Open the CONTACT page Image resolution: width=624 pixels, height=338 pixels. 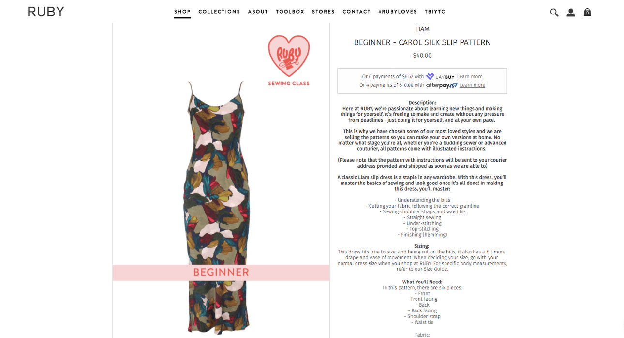point(357,12)
